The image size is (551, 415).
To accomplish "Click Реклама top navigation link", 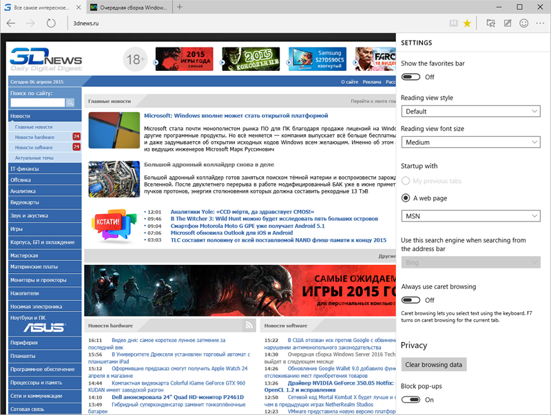I will click(372, 82).
